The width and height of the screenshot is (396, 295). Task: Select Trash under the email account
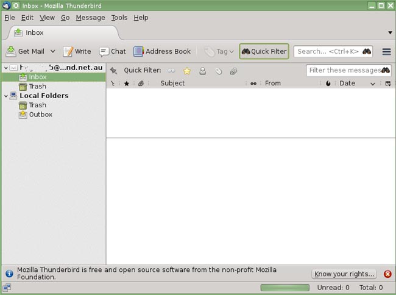pyautogui.click(x=37, y=87)
